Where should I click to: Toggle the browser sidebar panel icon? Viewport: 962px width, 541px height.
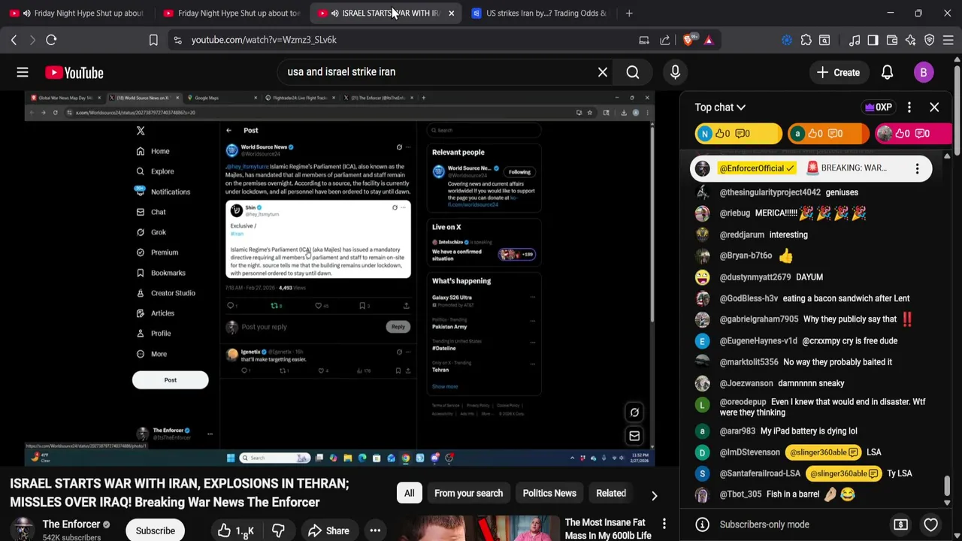tap(873, 40)
